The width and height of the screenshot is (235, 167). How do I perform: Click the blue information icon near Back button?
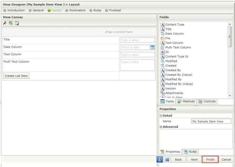pyautogui.click(x=159, y=159)
